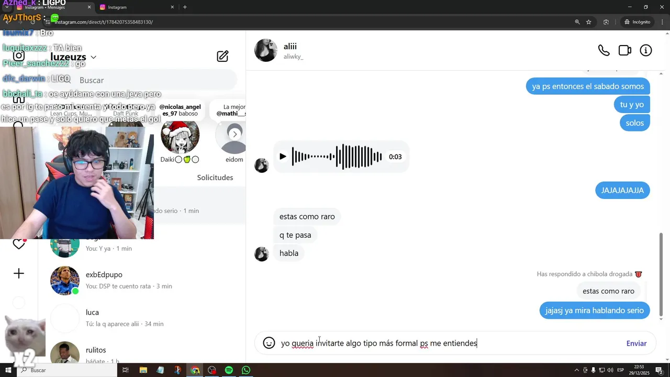The width and height of the screenshot is (670, 377).
Task: Click the create plus icon in sidebar
Action: (19, 273)
